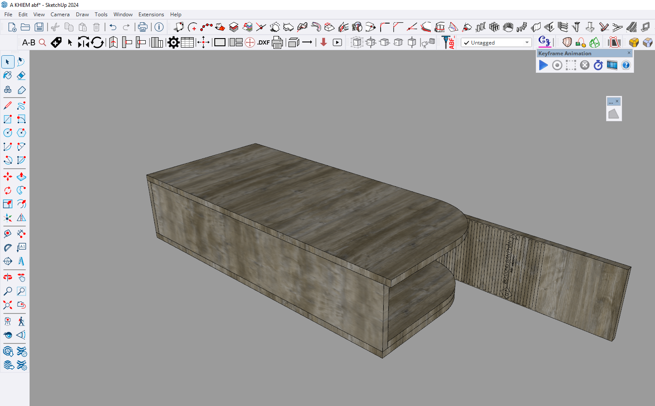Open the Window menu
The height and width of the screenshot is (406, 655).
tap(123, 15)
